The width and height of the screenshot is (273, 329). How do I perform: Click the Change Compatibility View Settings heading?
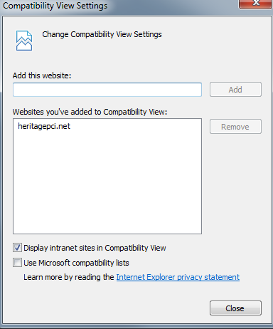(102, 34)
